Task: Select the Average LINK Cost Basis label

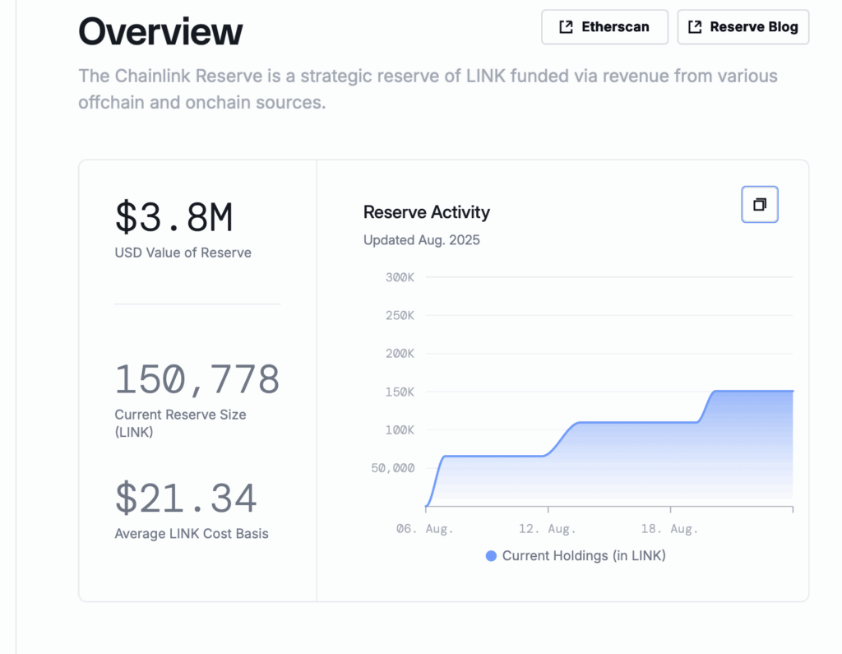Action: coord(192,534)
